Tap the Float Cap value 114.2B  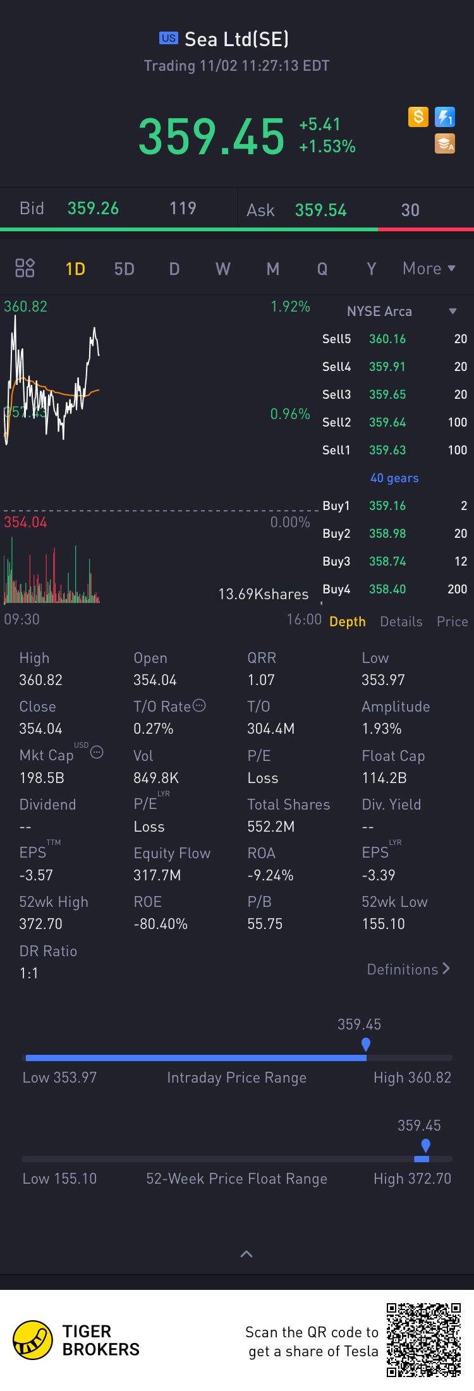coord(384,778)
